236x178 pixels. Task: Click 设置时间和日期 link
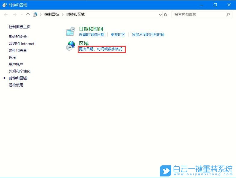point(92,35)
